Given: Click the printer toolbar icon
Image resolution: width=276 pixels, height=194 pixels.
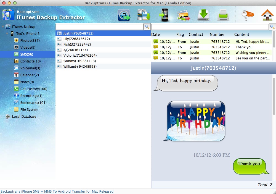Looking at the screenshot, I should pyautogui.click(x=223, y=15).
